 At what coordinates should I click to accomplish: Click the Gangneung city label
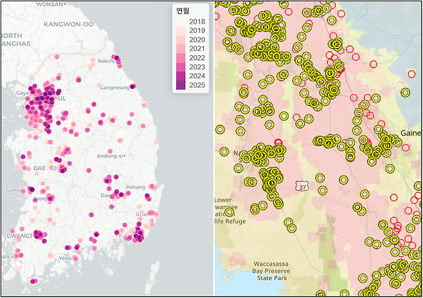[x=115, y=87]
